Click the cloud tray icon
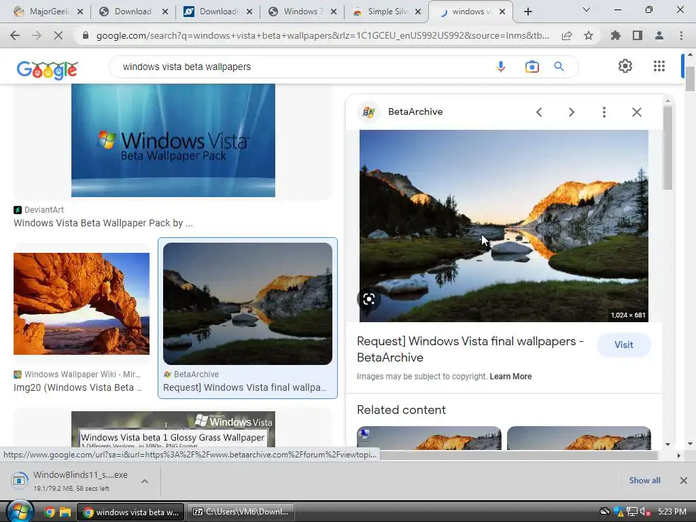696x522 pixels. tap(604, 511)
